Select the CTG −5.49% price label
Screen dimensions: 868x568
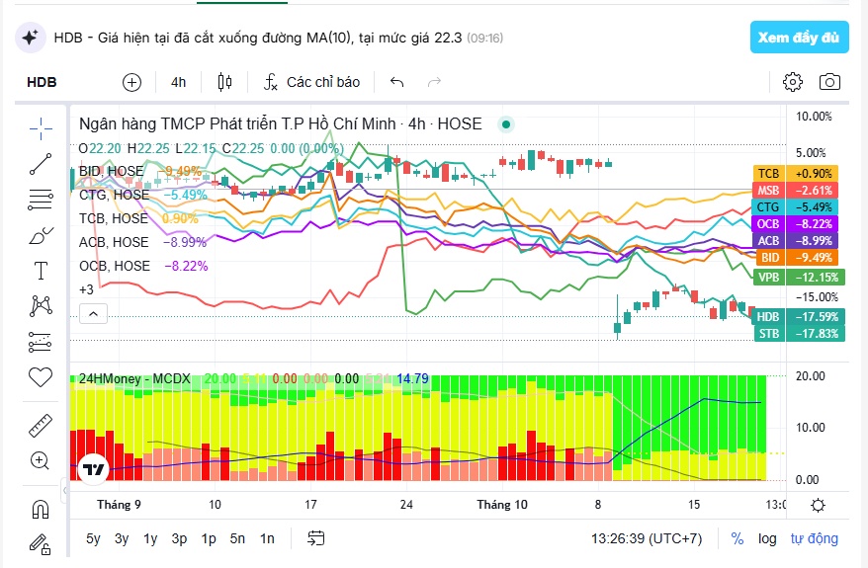796,207
